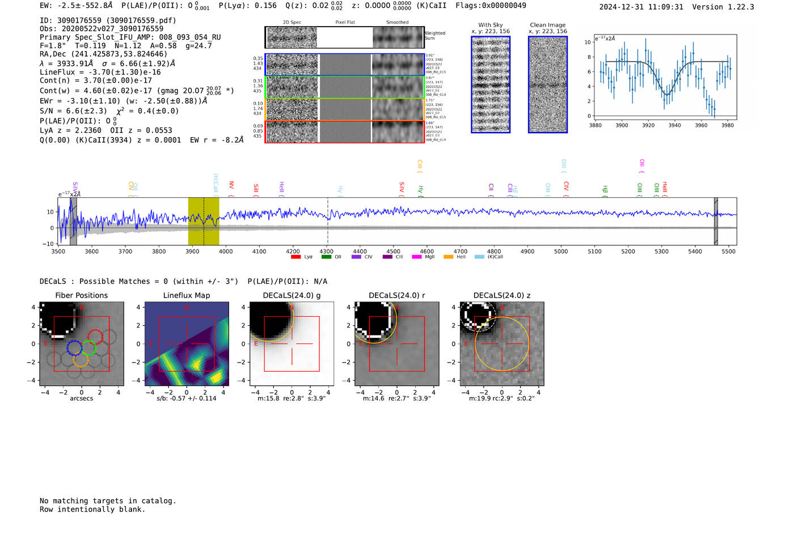Select the green-bordered 2D spec fiber row
794x540 pixels.
point(345,87)
